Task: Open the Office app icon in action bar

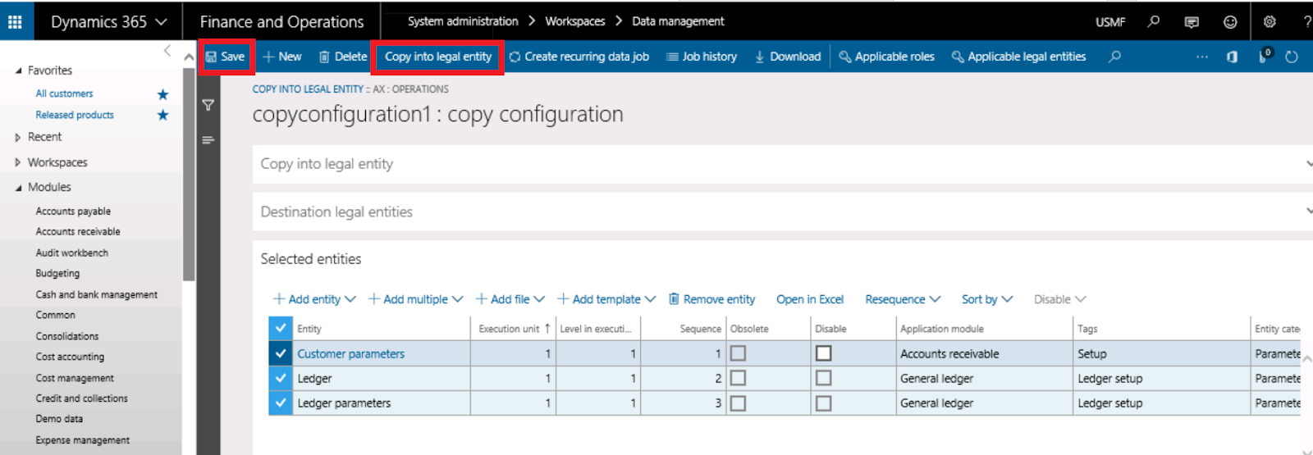Action: coord(1232,57)
